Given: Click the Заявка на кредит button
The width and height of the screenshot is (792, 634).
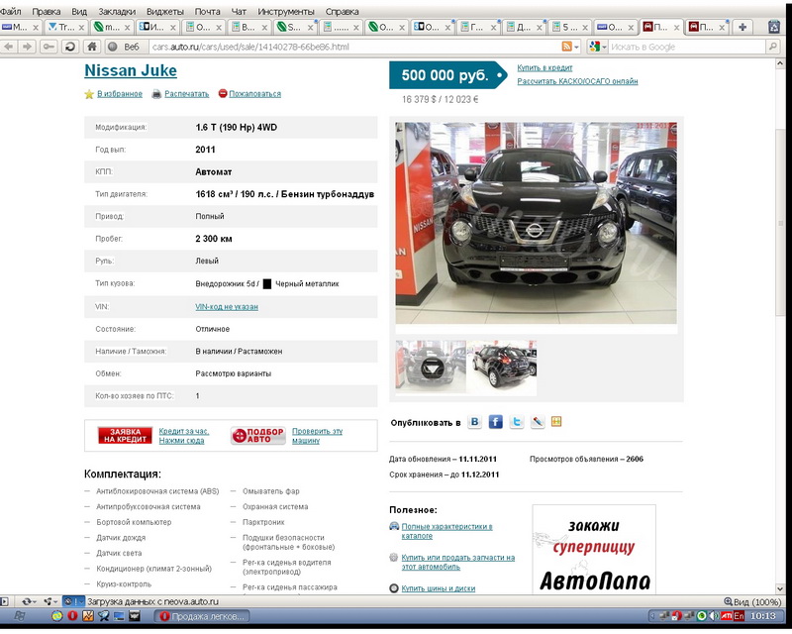Looking at the screenshot, I should (125, 436).
